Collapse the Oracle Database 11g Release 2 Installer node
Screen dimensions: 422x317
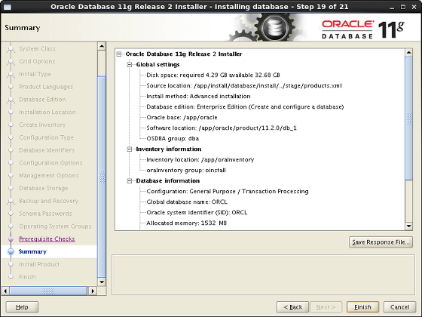119,54
